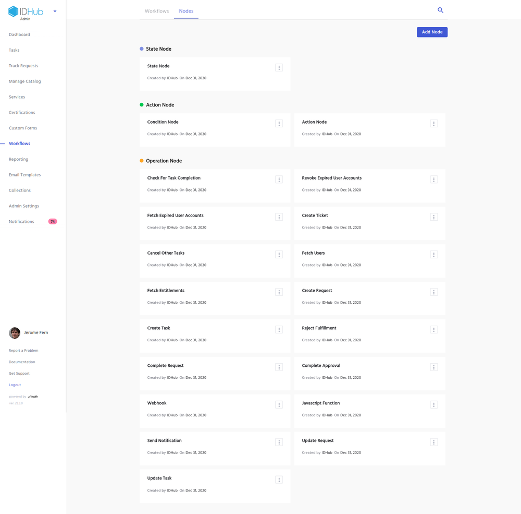Viewport: 521px width, 514px height.
Task: Open the Documentation link
Action: click(x=21, y=362)
